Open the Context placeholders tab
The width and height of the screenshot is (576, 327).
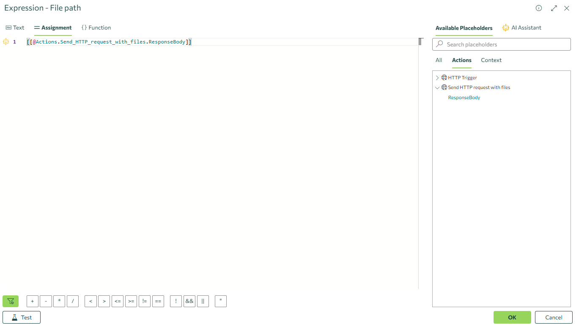491,60
